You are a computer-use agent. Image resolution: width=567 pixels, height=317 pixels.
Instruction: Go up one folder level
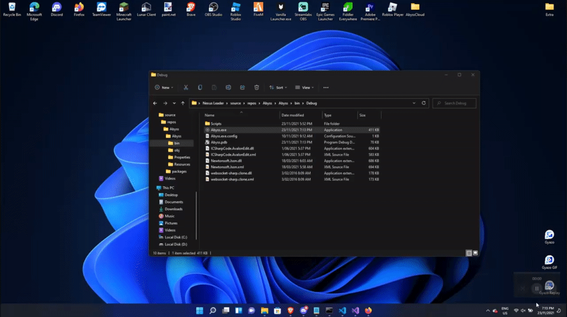[x=183, y=104]
